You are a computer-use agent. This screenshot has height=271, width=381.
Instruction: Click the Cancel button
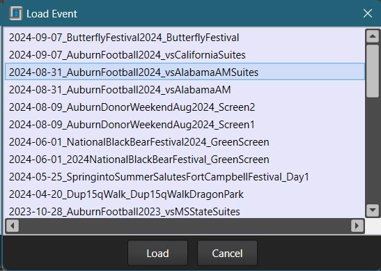[x=227, y=254]
